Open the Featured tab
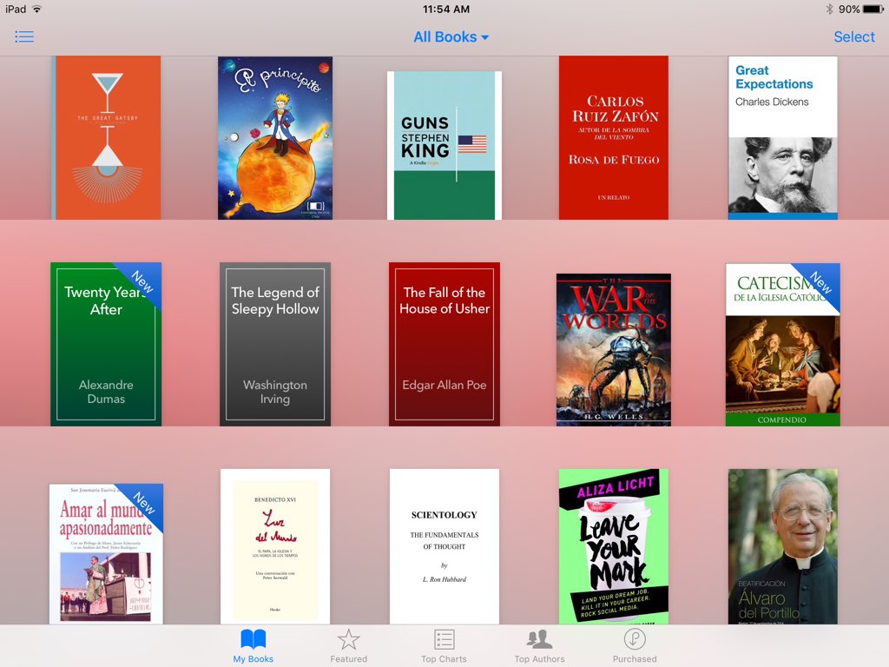Image resolution: width=889 pixels, height=667 pixels. (x=349, y=646)
